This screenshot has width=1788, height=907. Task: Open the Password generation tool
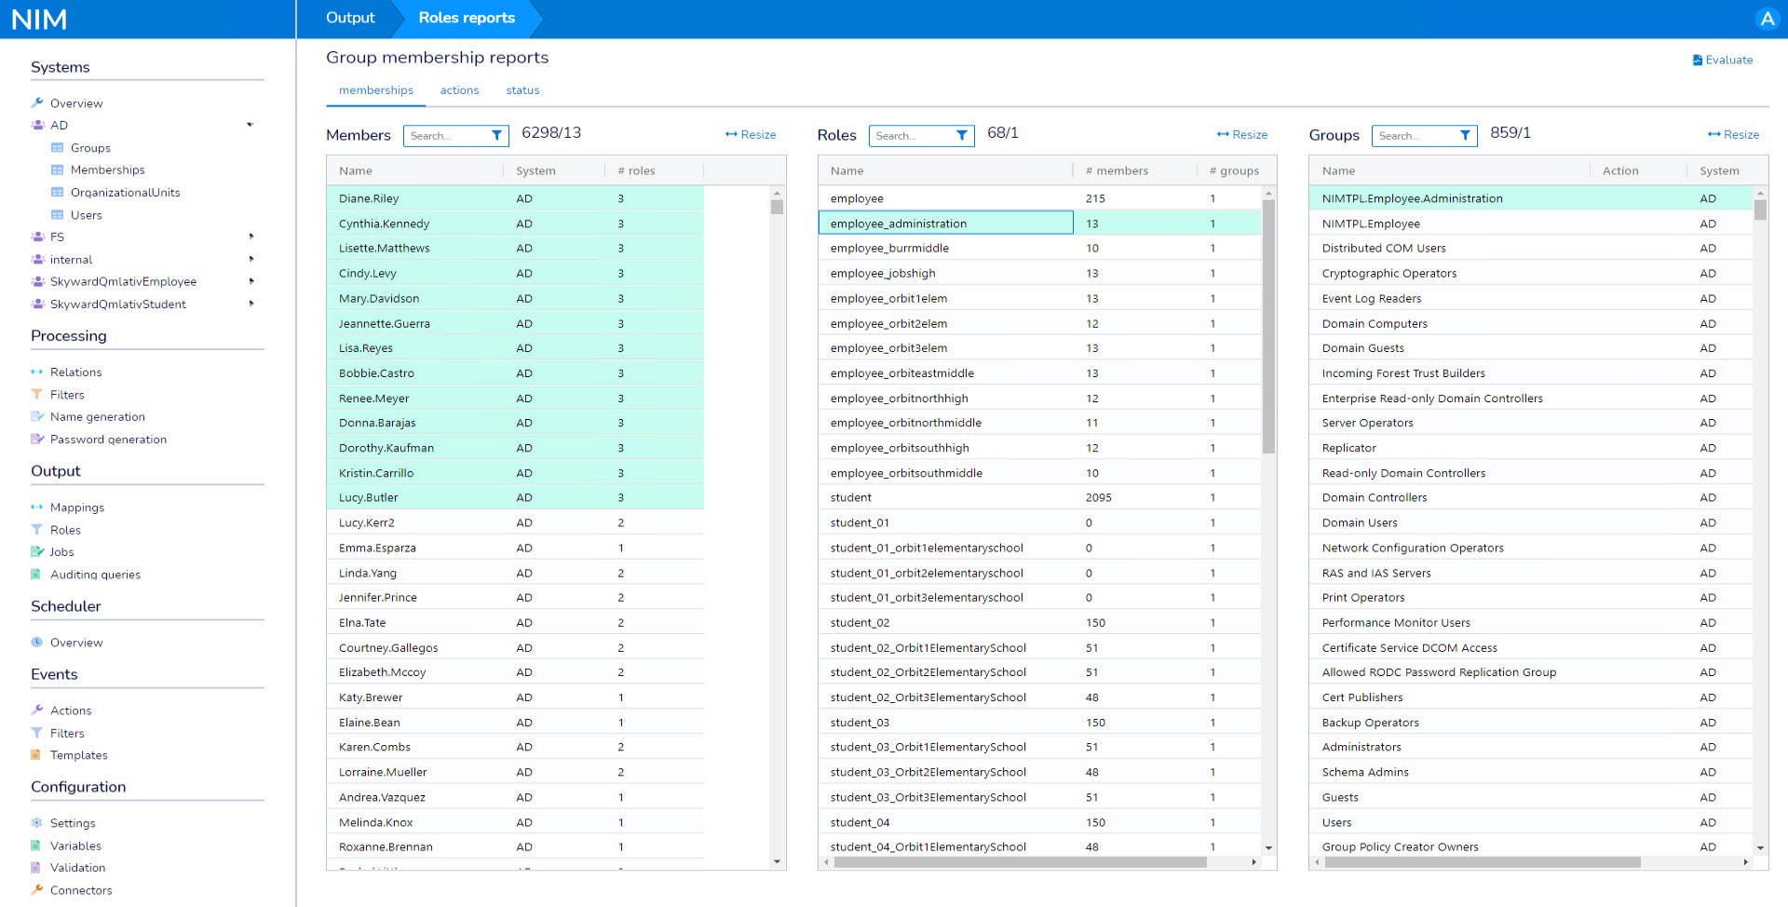pos(37,439)
